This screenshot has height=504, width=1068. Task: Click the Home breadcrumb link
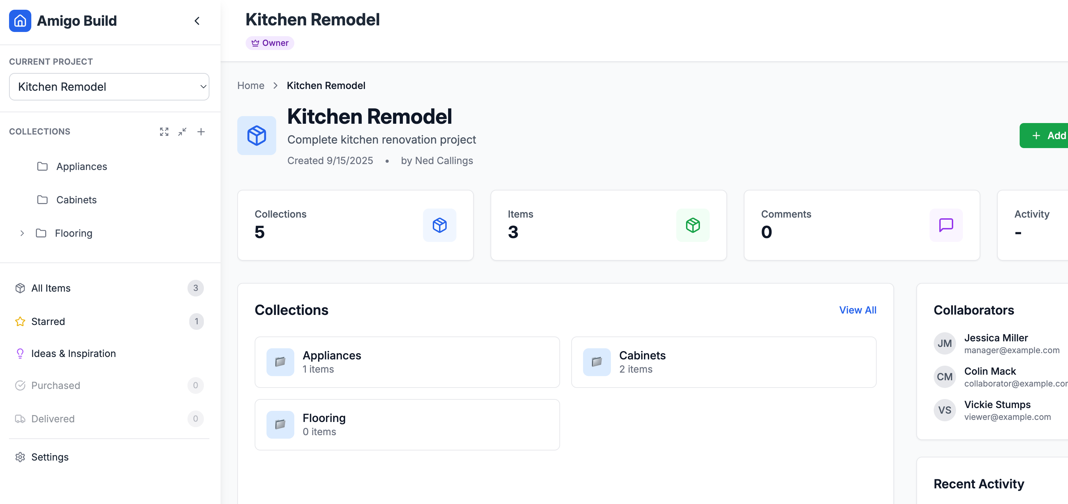250,86
